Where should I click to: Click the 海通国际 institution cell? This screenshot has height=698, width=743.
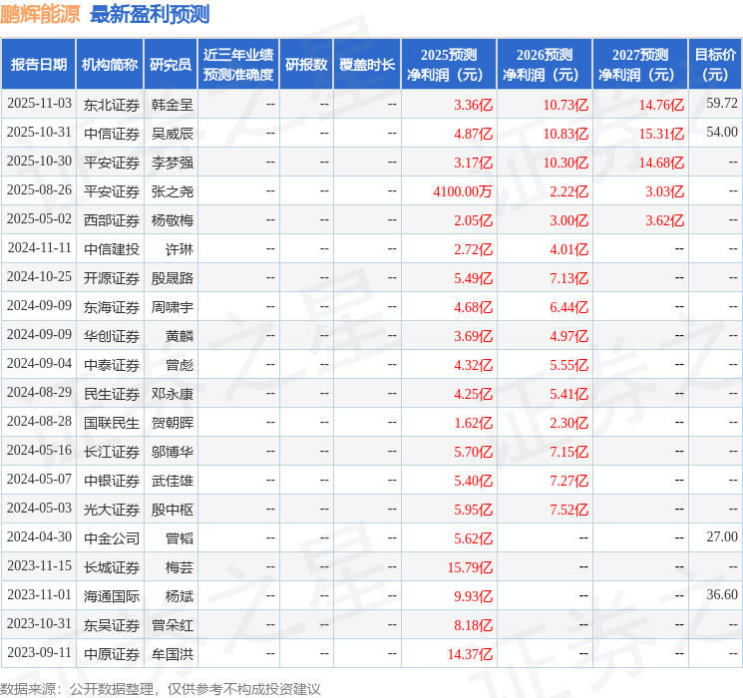(x=112, y=596)
